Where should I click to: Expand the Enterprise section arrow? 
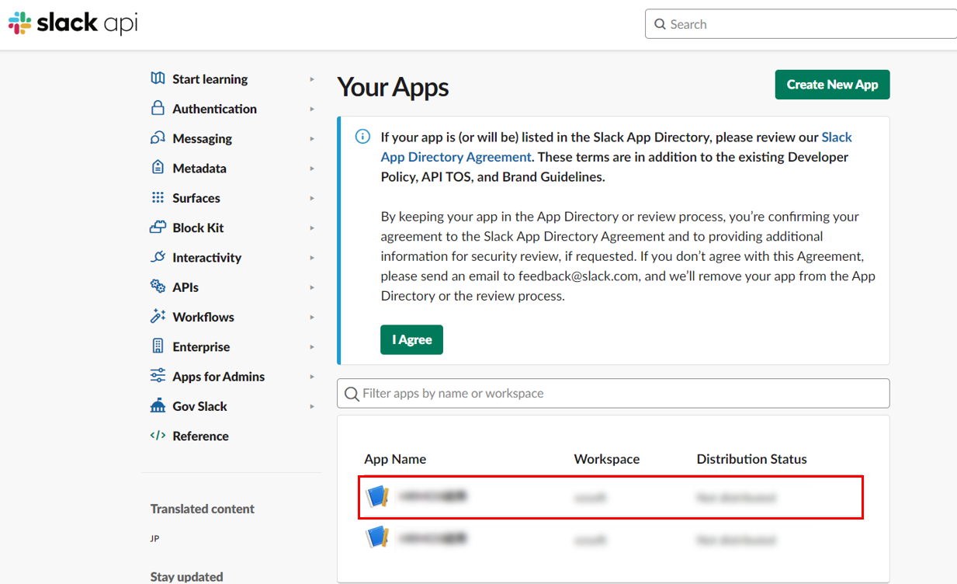pos(312,347)
